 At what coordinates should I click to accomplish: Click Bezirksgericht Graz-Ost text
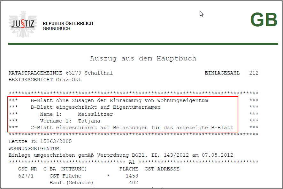point(45,80)
